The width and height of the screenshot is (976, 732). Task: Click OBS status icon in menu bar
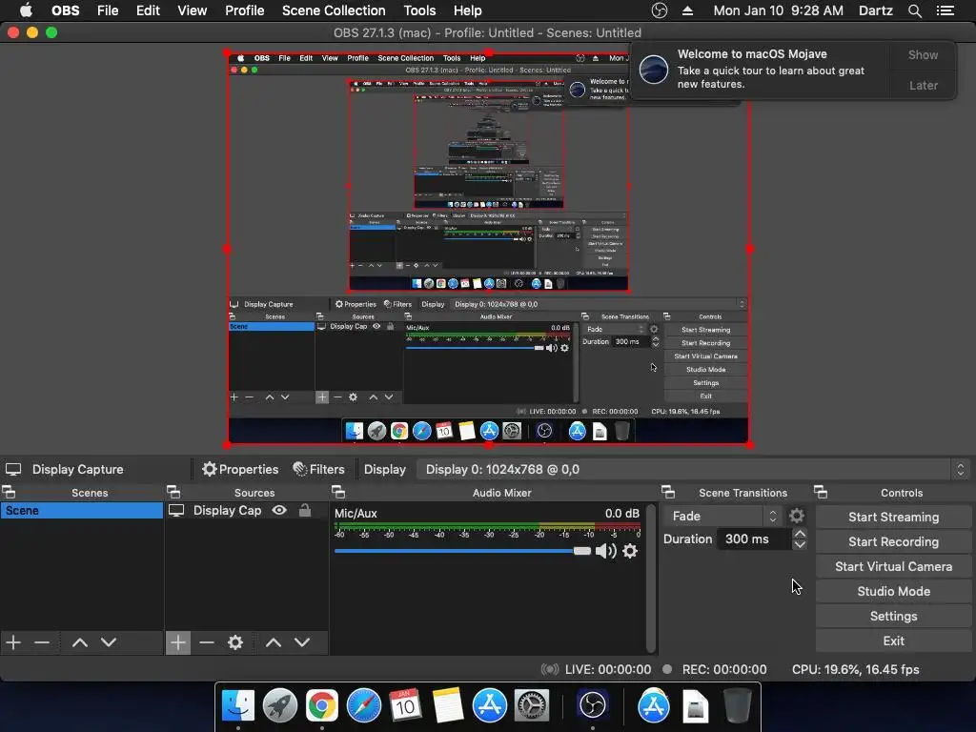[x=660, y=10]
